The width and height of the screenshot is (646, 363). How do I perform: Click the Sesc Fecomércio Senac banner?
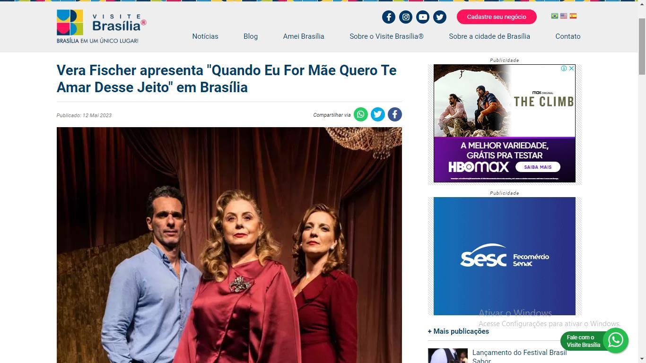pyautogui.click(x=505, y=256)
